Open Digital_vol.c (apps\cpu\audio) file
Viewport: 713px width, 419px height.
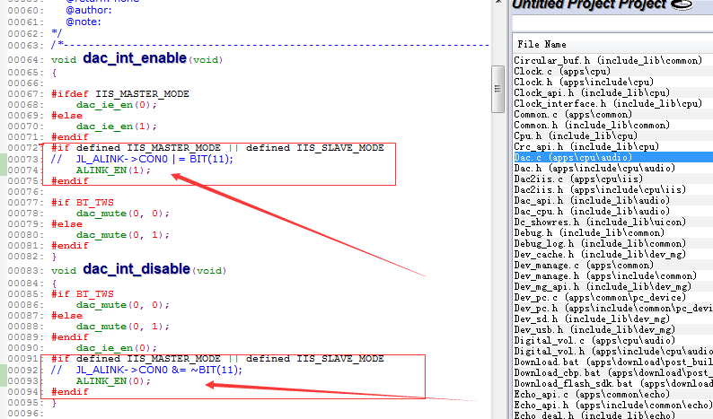point(594,340)
